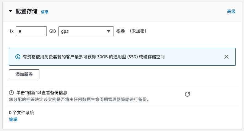
Task: Open the 信息 link beside 配置存储
Action: (45, 12)
